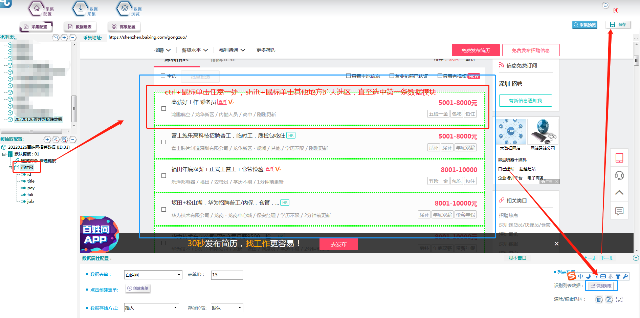640x318 pixels.
Task: Click the add-link hexagon icon in 板抽取配置
Action: 56,139
